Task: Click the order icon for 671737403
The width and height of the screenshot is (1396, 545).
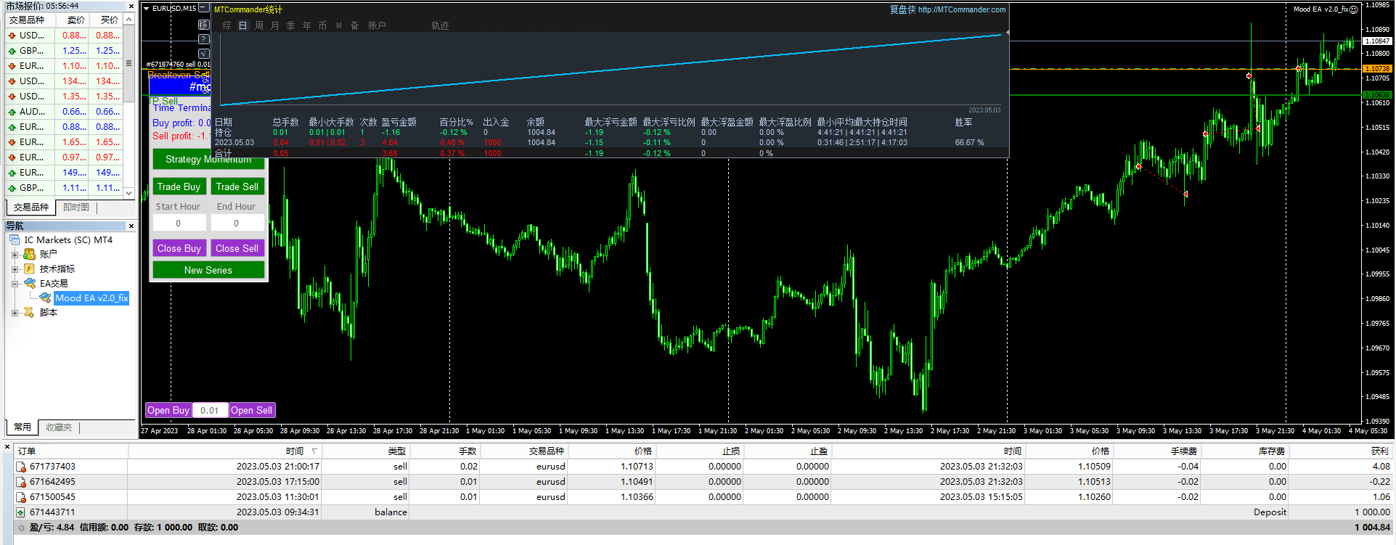Action: tap(21, 467)
